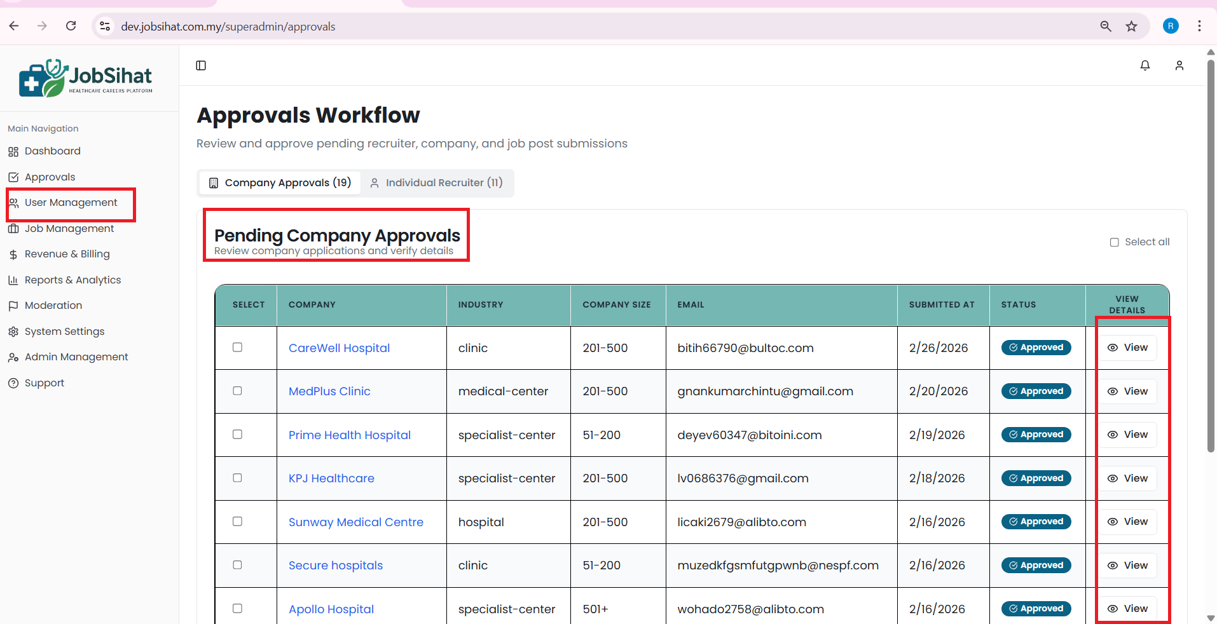
Task: Check the Select all checkbox
Action: [x=1114, y=242]
